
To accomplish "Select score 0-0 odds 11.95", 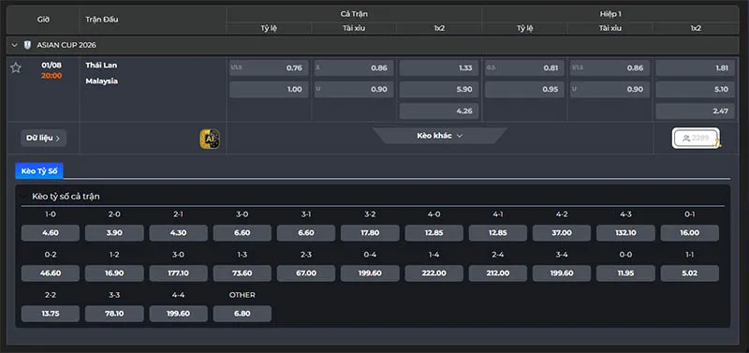I will pos(625,273).
